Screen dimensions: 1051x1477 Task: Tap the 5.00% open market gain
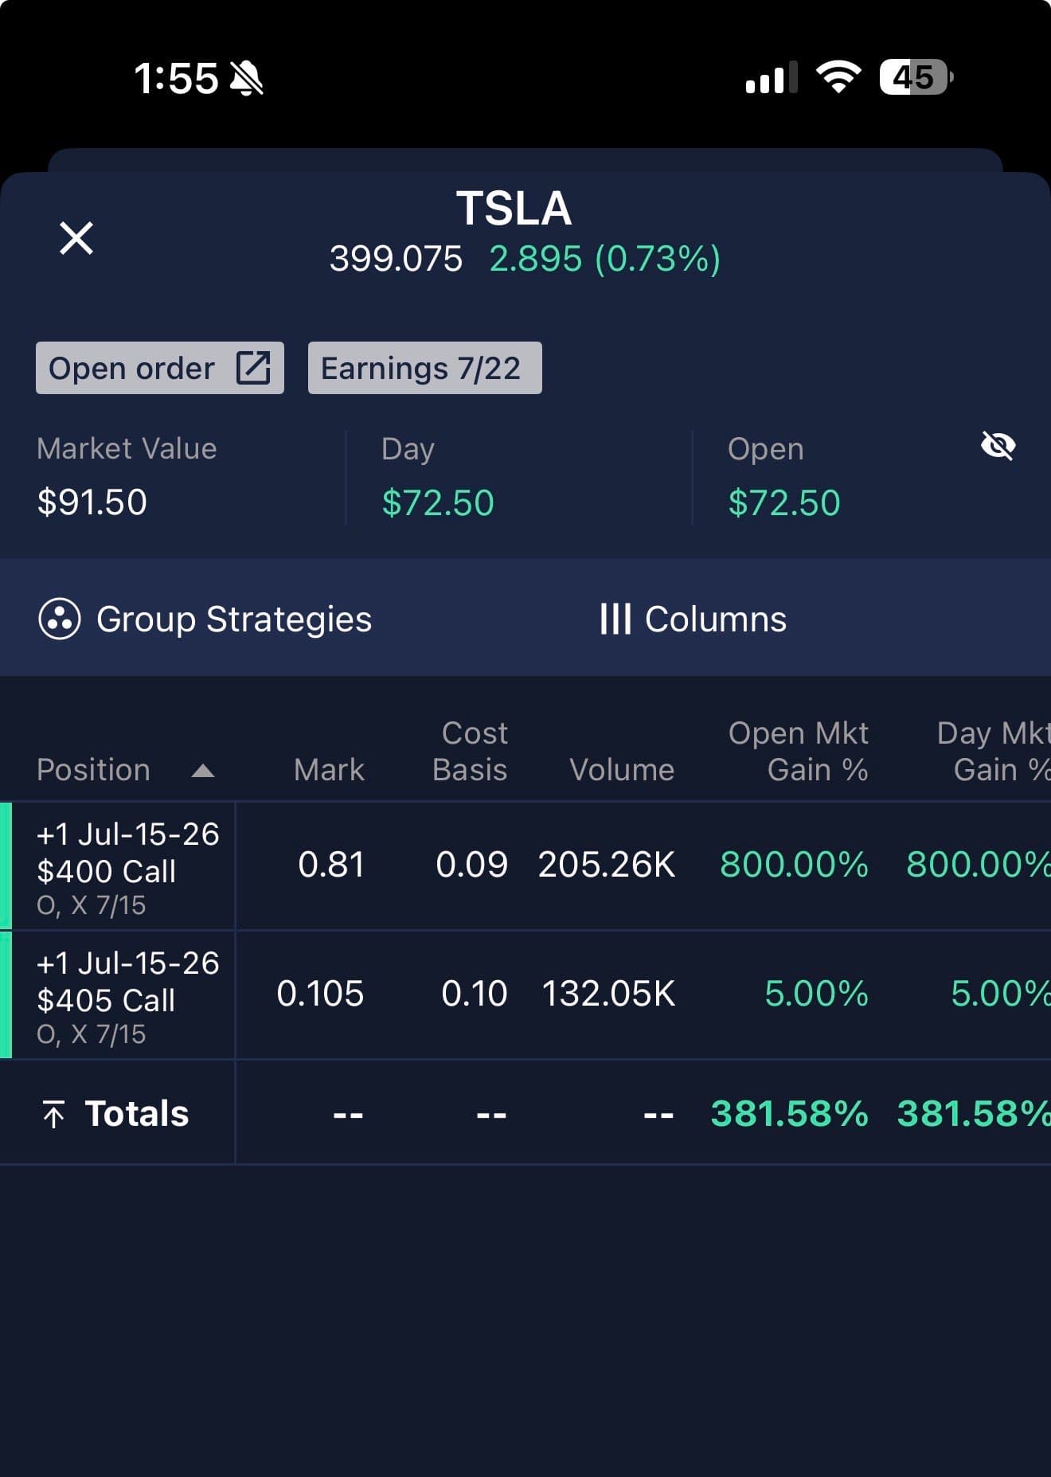click(x=816, y=994)
